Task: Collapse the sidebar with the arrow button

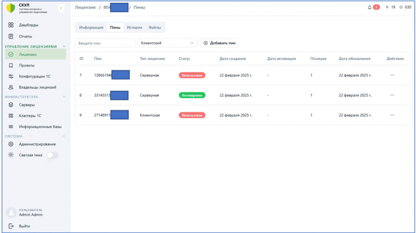Action: point(61,8)
